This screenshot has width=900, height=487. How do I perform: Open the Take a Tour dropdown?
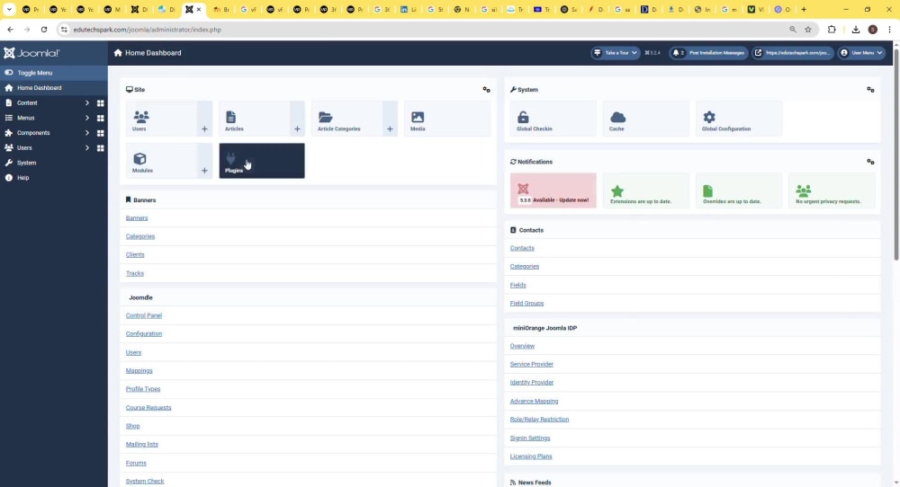click(616, 53)
